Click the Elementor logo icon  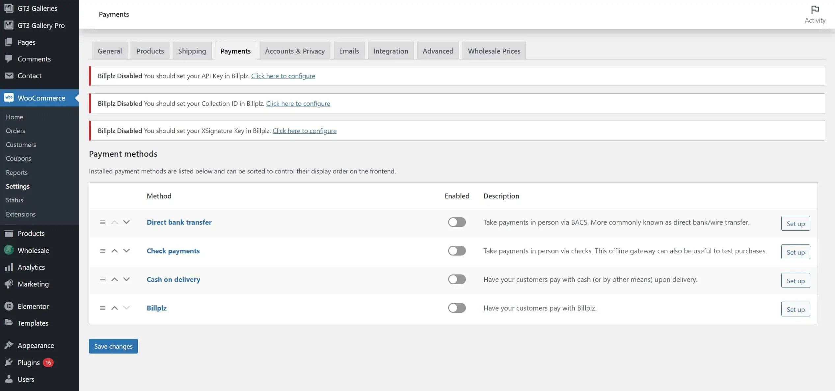coord(9,306)
